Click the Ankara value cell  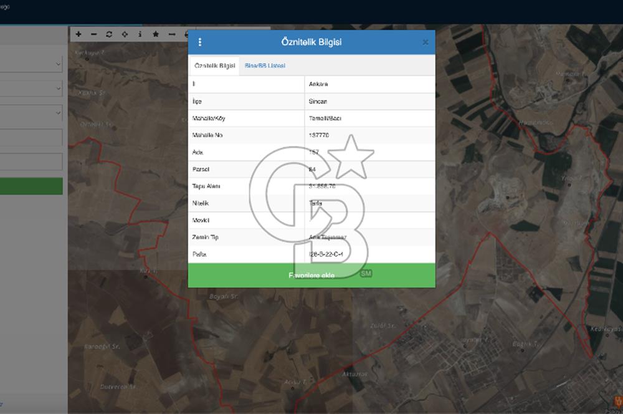pyautogui.click(x=369, y=84)
